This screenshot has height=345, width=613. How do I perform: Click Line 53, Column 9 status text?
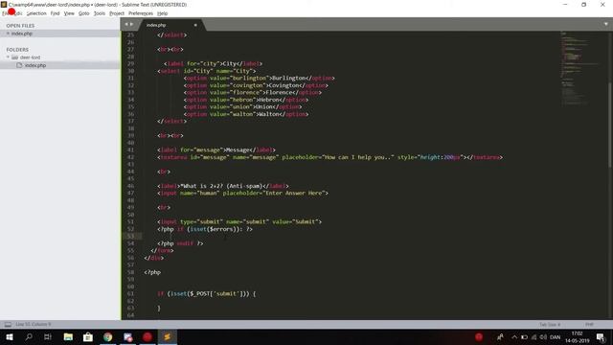click(34, 324)
